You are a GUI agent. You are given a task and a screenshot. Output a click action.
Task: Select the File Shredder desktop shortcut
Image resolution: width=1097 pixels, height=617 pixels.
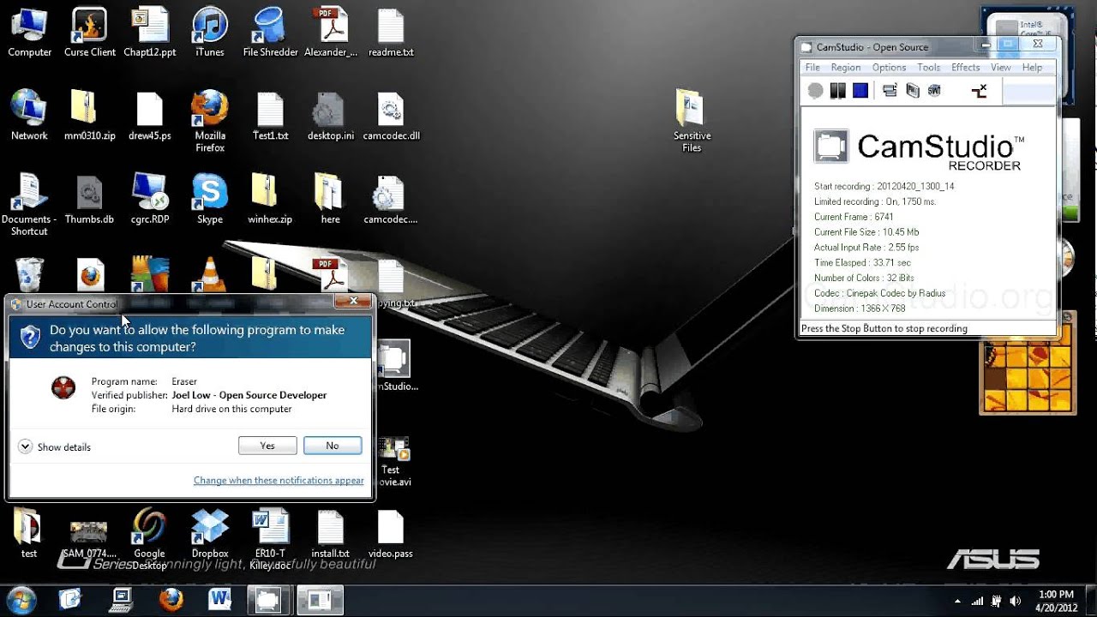point(270,33)
